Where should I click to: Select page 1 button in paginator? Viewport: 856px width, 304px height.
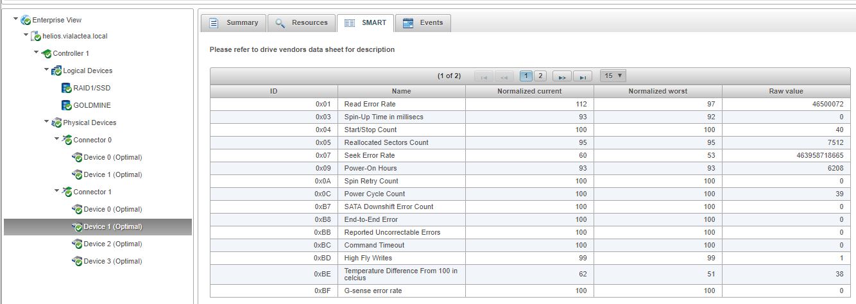(526, 76)
